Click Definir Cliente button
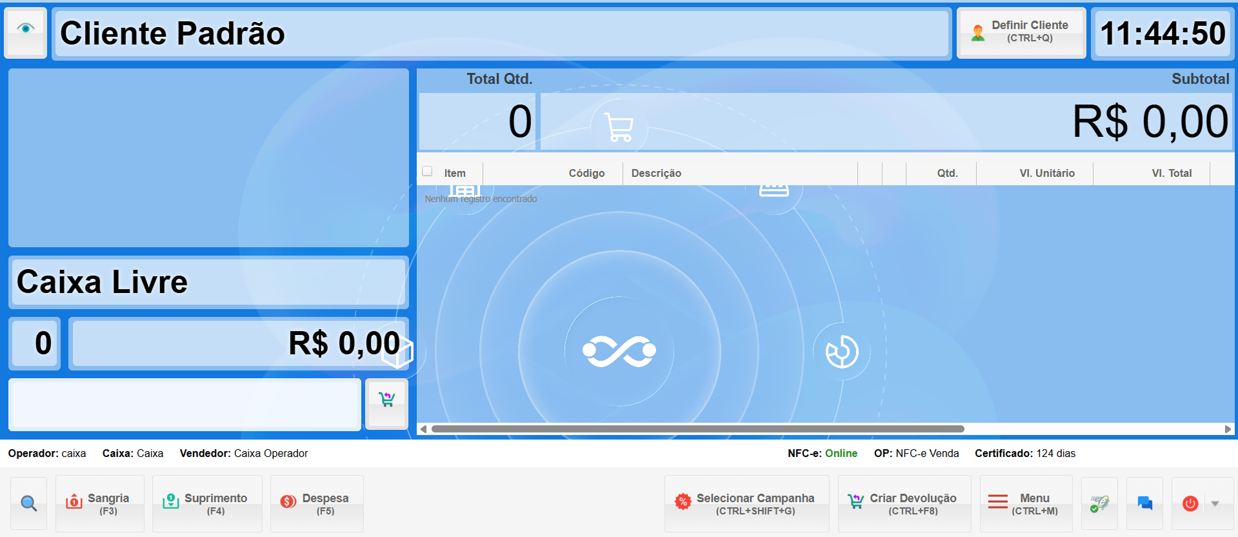The height and width of the screenshot is (537, 1238). point(1021,32)
